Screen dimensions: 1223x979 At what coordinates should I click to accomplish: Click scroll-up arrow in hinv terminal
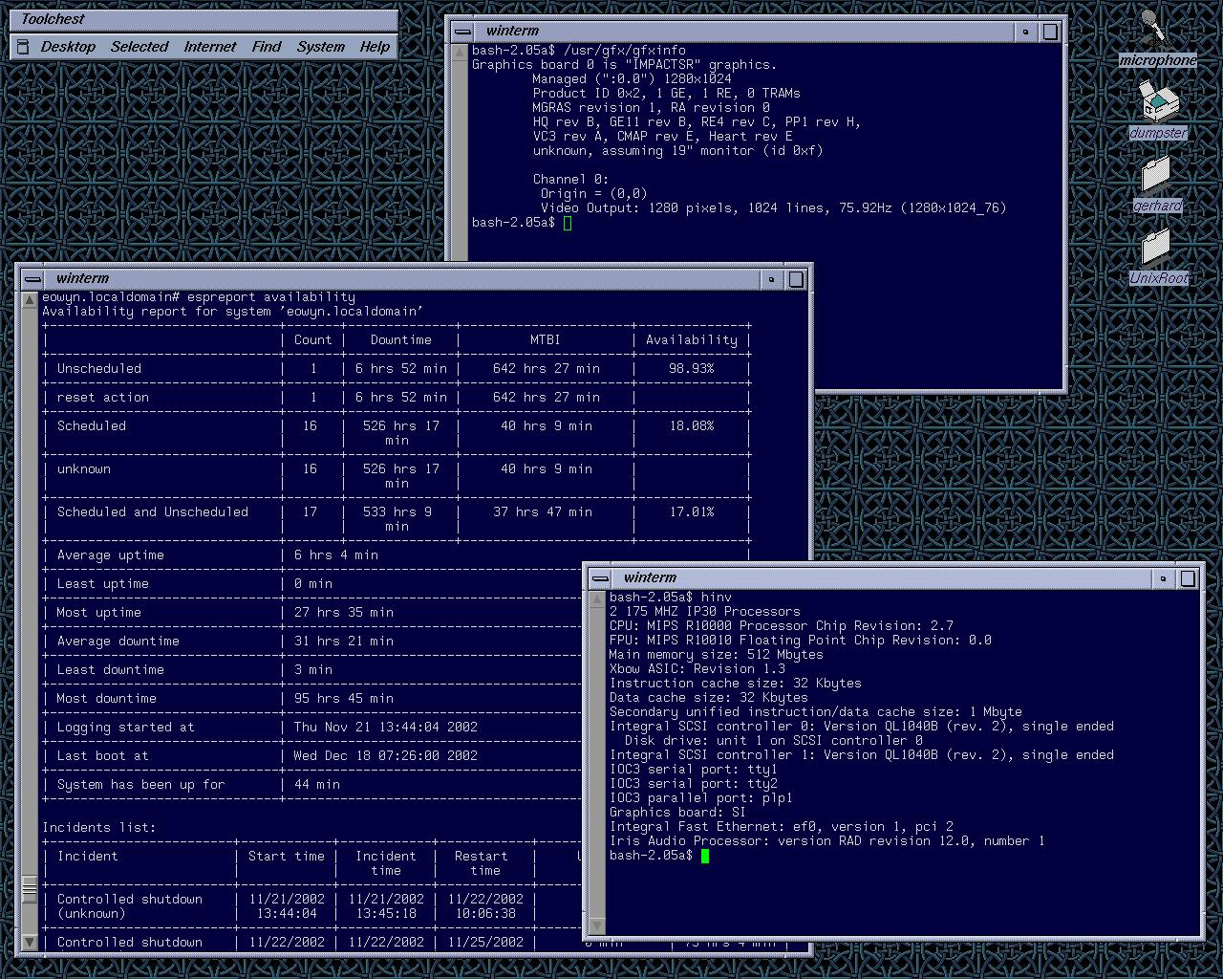point(597,598)
